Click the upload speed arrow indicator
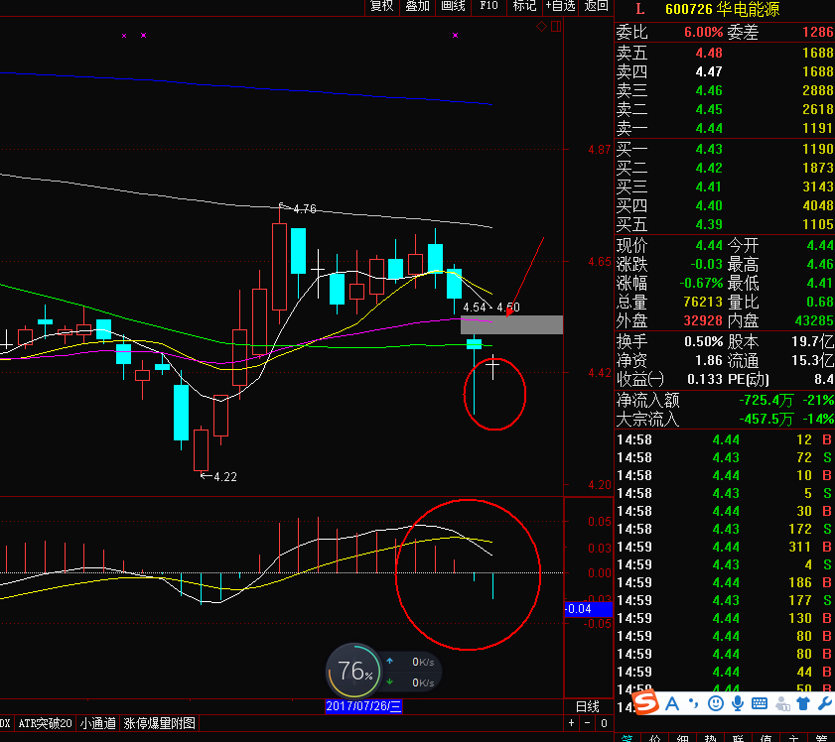 click(x=390, y=661)
